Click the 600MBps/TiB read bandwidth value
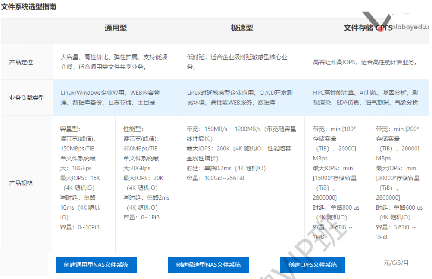 [140, 149]
